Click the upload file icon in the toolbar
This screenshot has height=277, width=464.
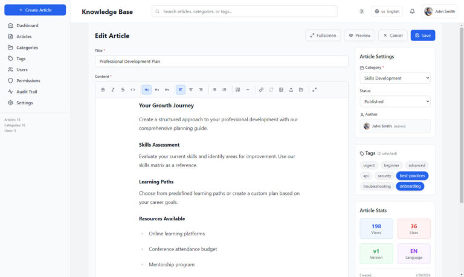pyautogui.click(x=291, y=90)
